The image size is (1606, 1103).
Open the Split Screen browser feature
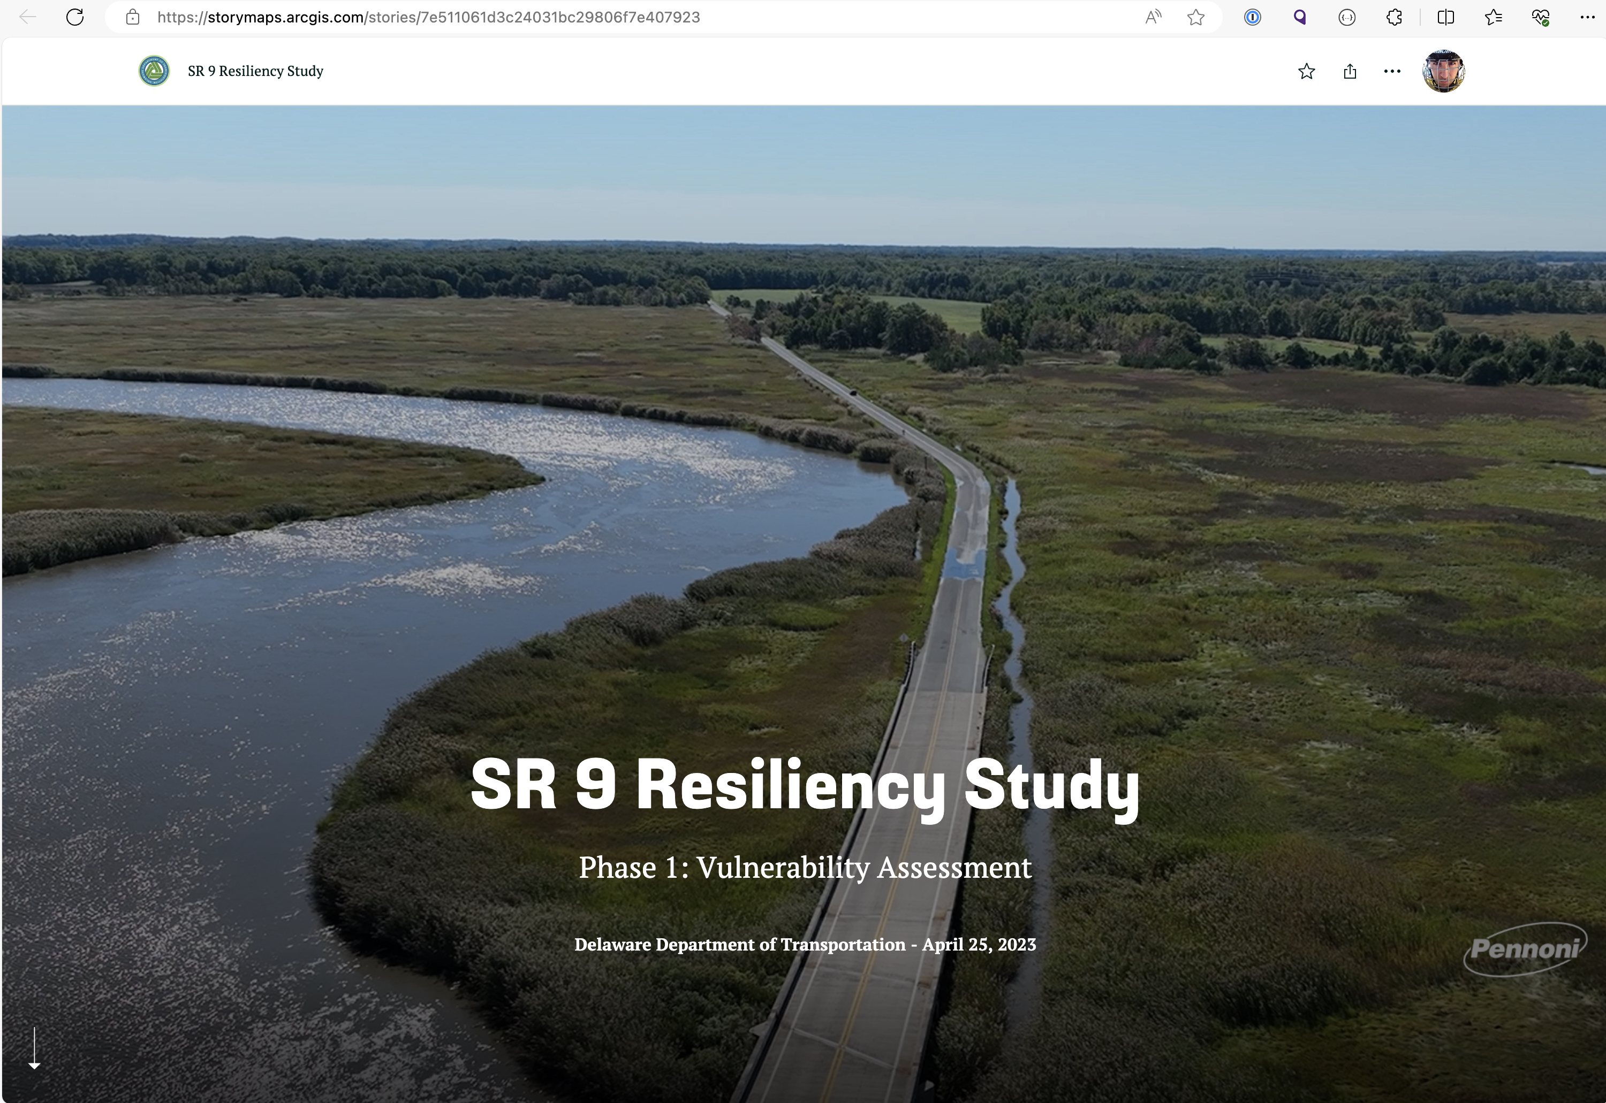pos(1445,17)
